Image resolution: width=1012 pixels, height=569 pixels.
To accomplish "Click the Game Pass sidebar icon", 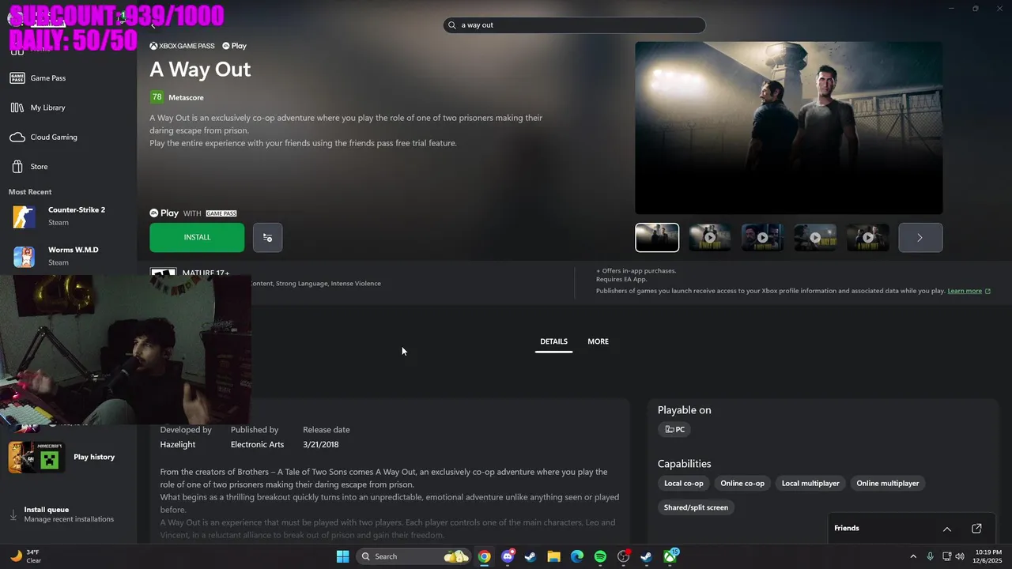I will click(17, 78).
